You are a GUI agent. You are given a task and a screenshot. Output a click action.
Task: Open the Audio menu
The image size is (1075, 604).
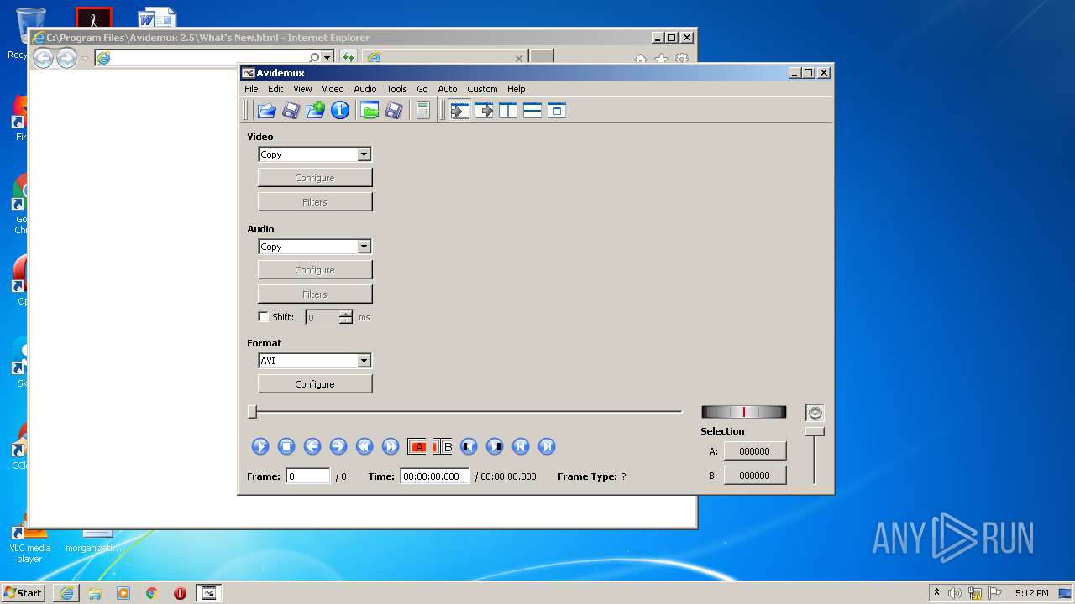[365, 89]
